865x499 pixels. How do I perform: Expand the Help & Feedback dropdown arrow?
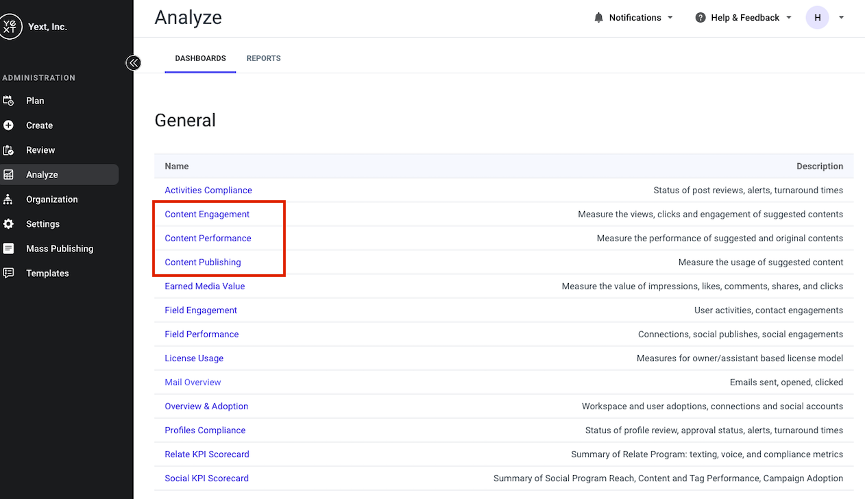click(789, 18)
